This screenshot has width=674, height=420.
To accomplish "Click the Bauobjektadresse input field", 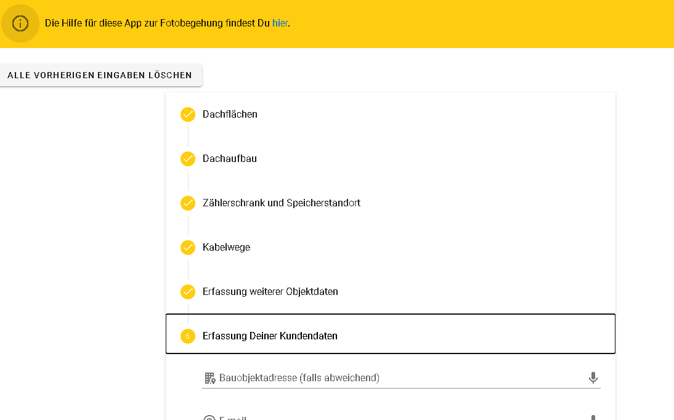I will (394, 378).
